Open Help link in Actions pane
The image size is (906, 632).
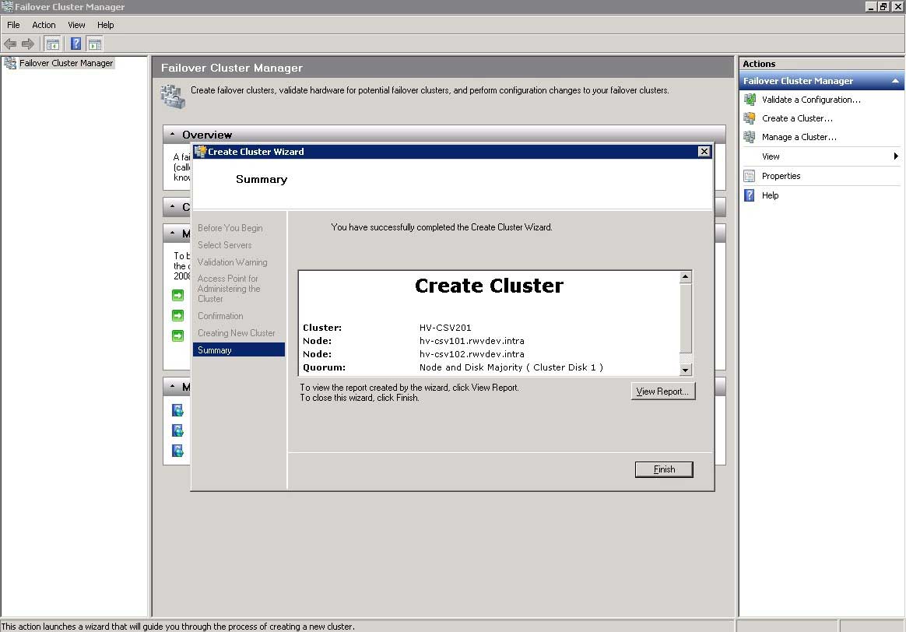[770, 195]
